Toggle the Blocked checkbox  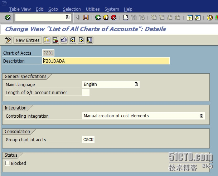pos(8,163)
